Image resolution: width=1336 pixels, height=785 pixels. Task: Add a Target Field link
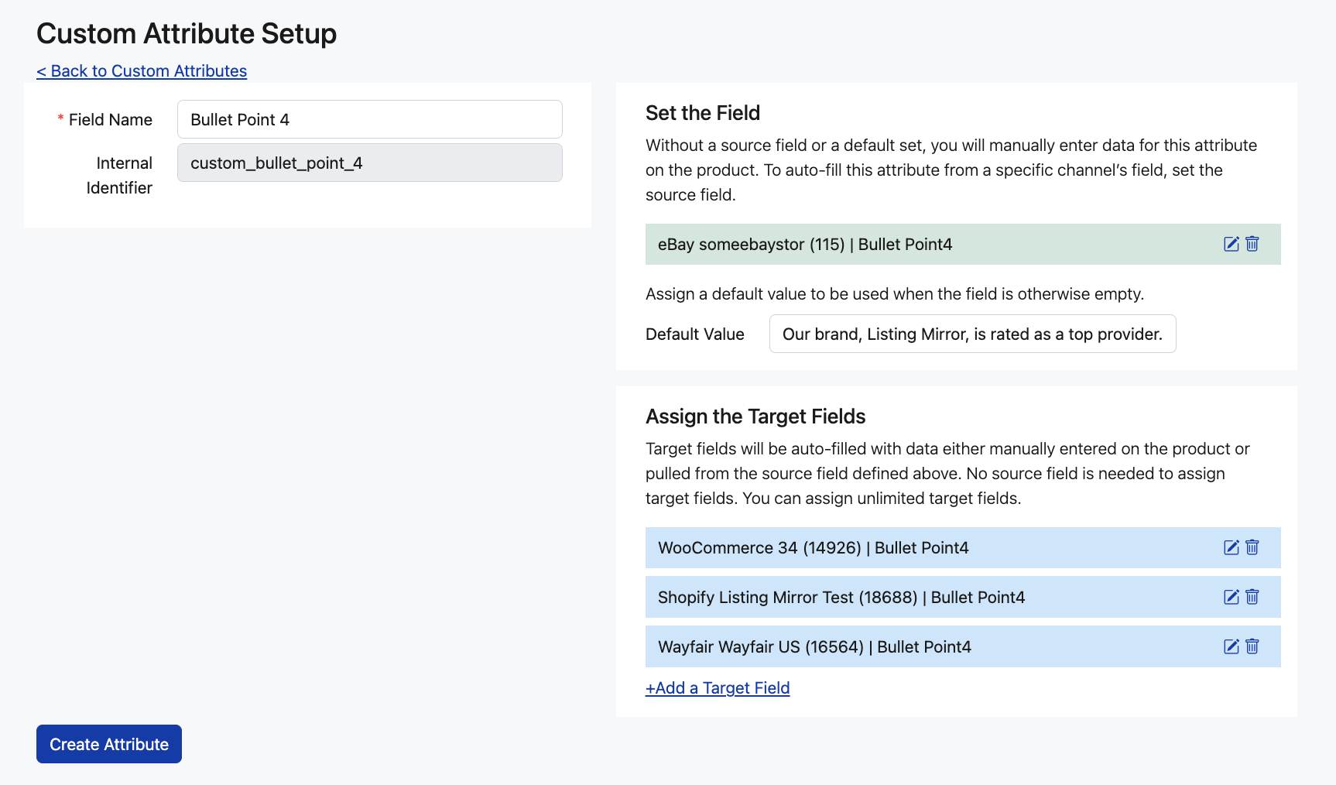(x=718, y=688)
